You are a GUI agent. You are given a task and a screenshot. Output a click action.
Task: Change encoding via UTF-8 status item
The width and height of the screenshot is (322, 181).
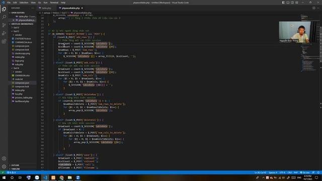282,172
